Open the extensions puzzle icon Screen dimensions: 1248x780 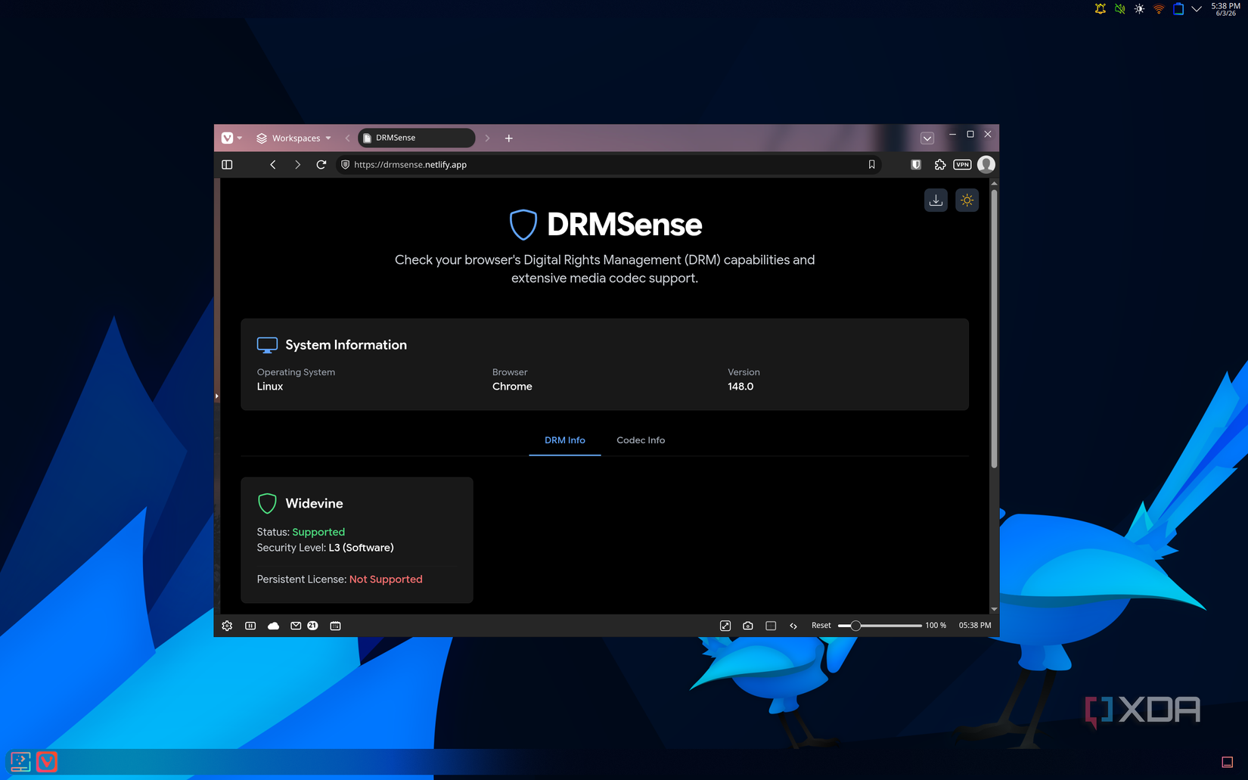[940, 164]
